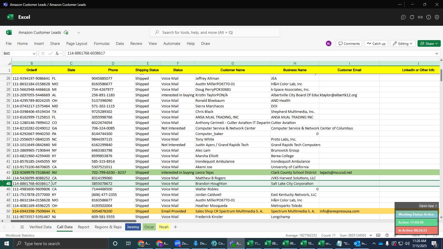Click Workbook Statistics in status bar
The width and height of the screenshot is (443, 249).
coord(20,235)
